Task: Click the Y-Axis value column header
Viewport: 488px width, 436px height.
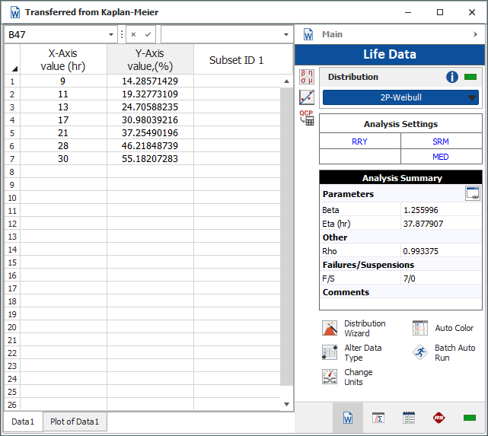Action: [x=150, y=59]
